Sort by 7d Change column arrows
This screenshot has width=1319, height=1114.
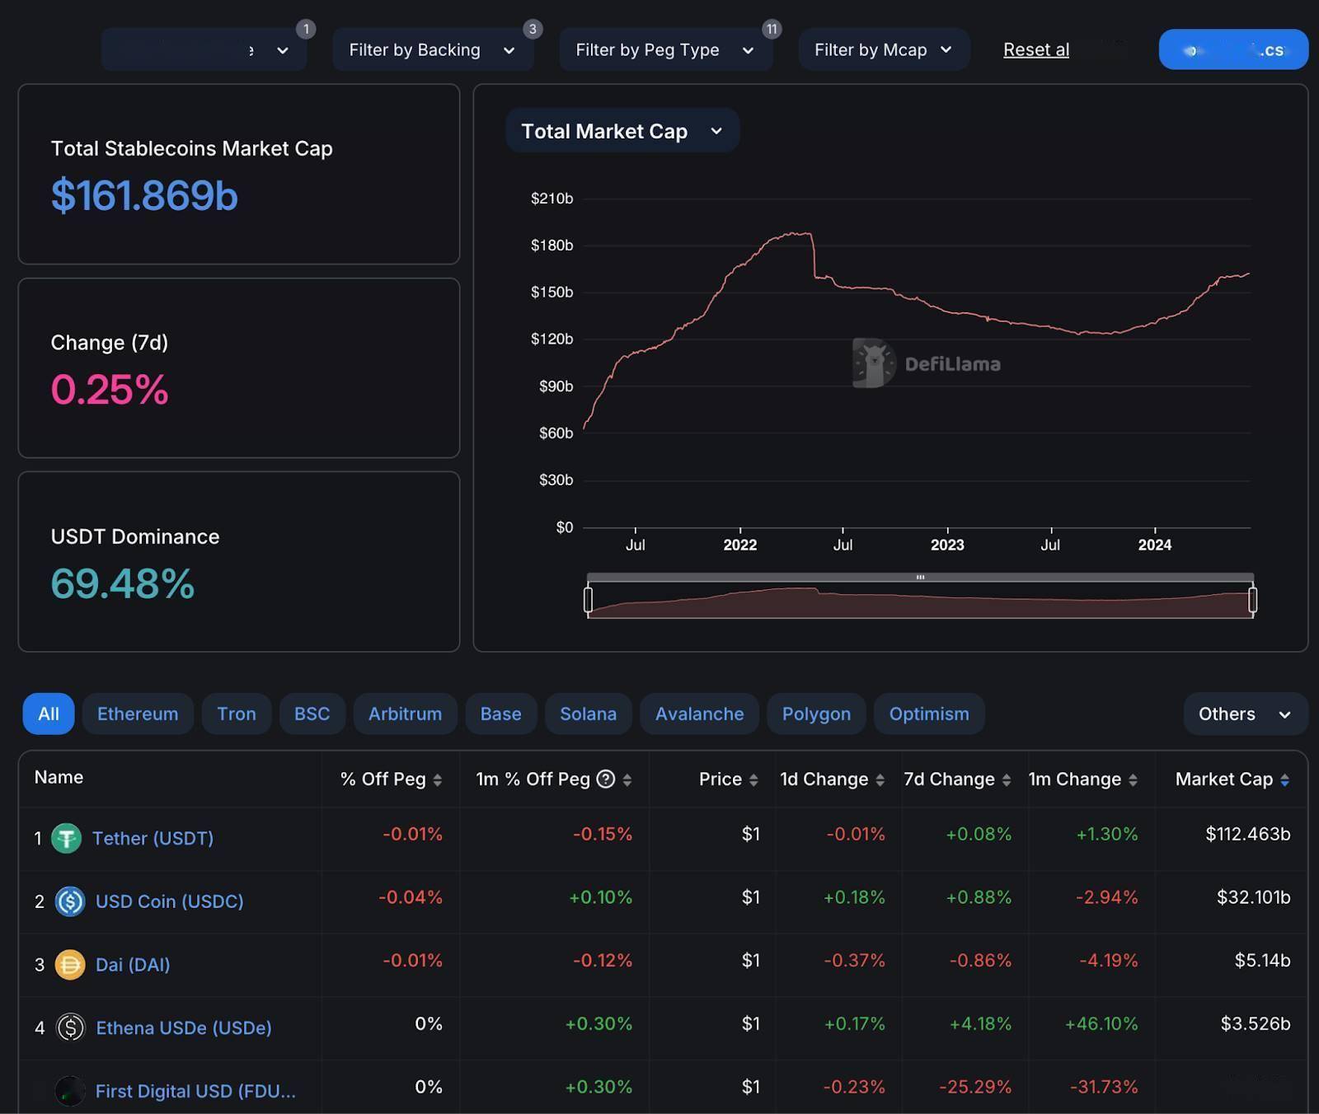click(1007, 779)
